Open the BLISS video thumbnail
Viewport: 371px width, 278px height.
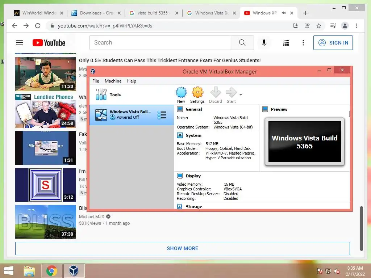(x=46, y=222)
